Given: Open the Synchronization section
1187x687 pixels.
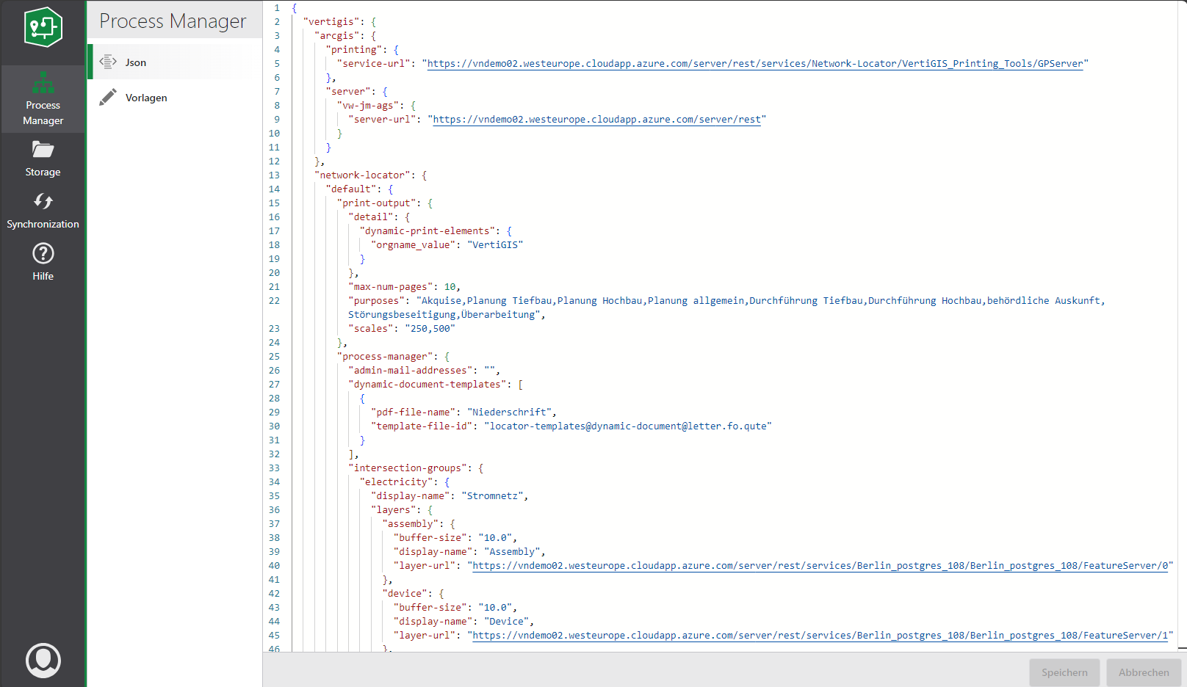Looking at the screenshot, I should (43, 211).
